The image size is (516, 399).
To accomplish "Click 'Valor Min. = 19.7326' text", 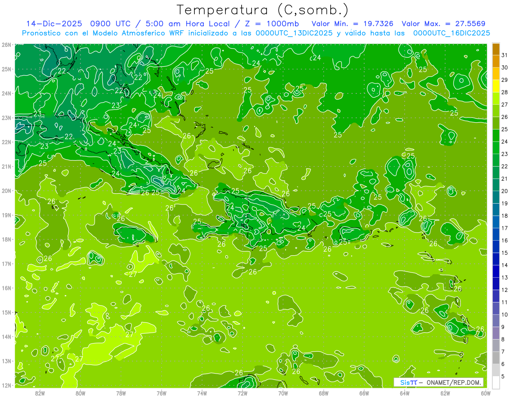I will tap(353, 24).
